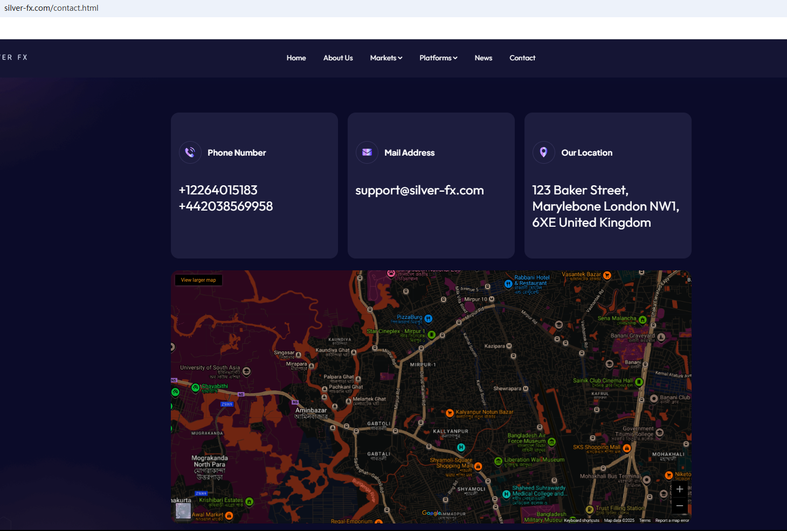The height and width of the screenshot is (531, 787).
Task: Toggle the satellite layer thumbnail on map
Action: [x=183, y=511]
